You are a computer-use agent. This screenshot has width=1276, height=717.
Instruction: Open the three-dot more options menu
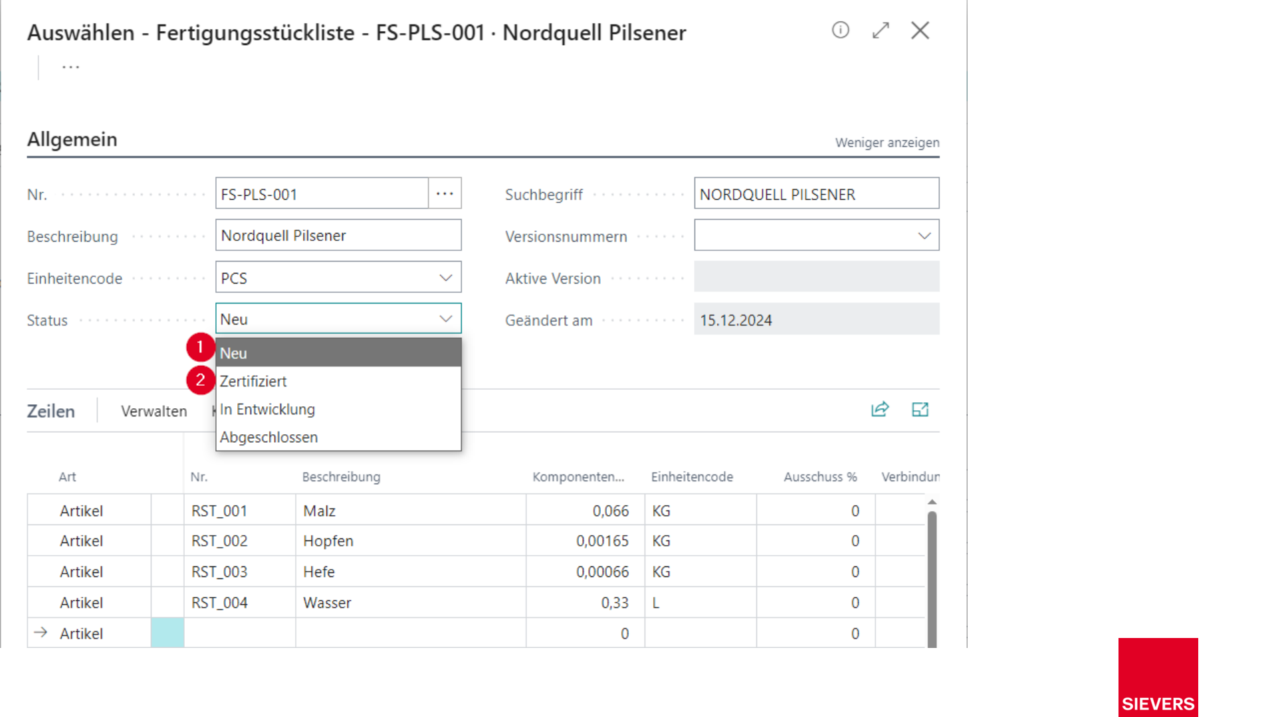pyautogui.click(x=70, y=67)
